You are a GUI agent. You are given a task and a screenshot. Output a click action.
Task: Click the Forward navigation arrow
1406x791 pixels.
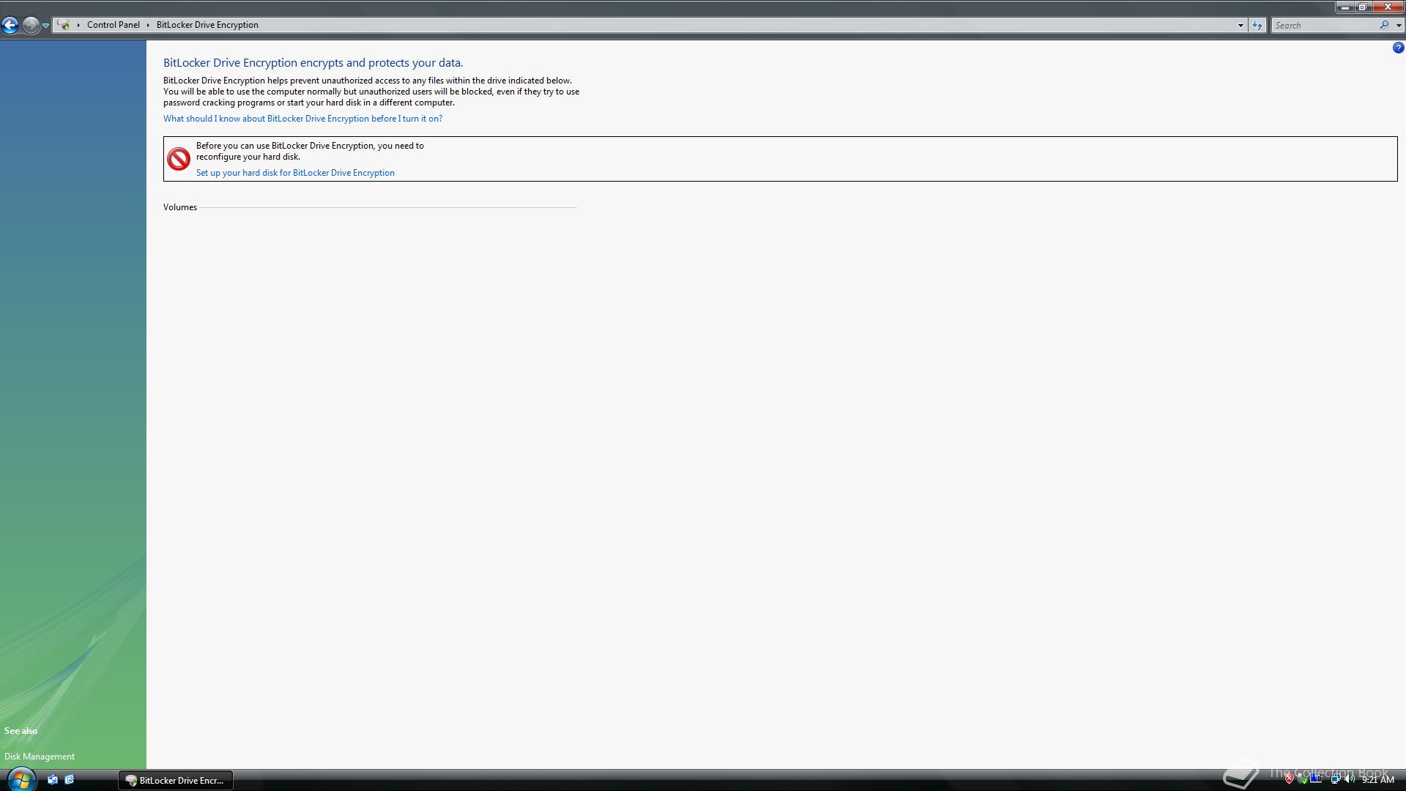click(x=31, y=25)
